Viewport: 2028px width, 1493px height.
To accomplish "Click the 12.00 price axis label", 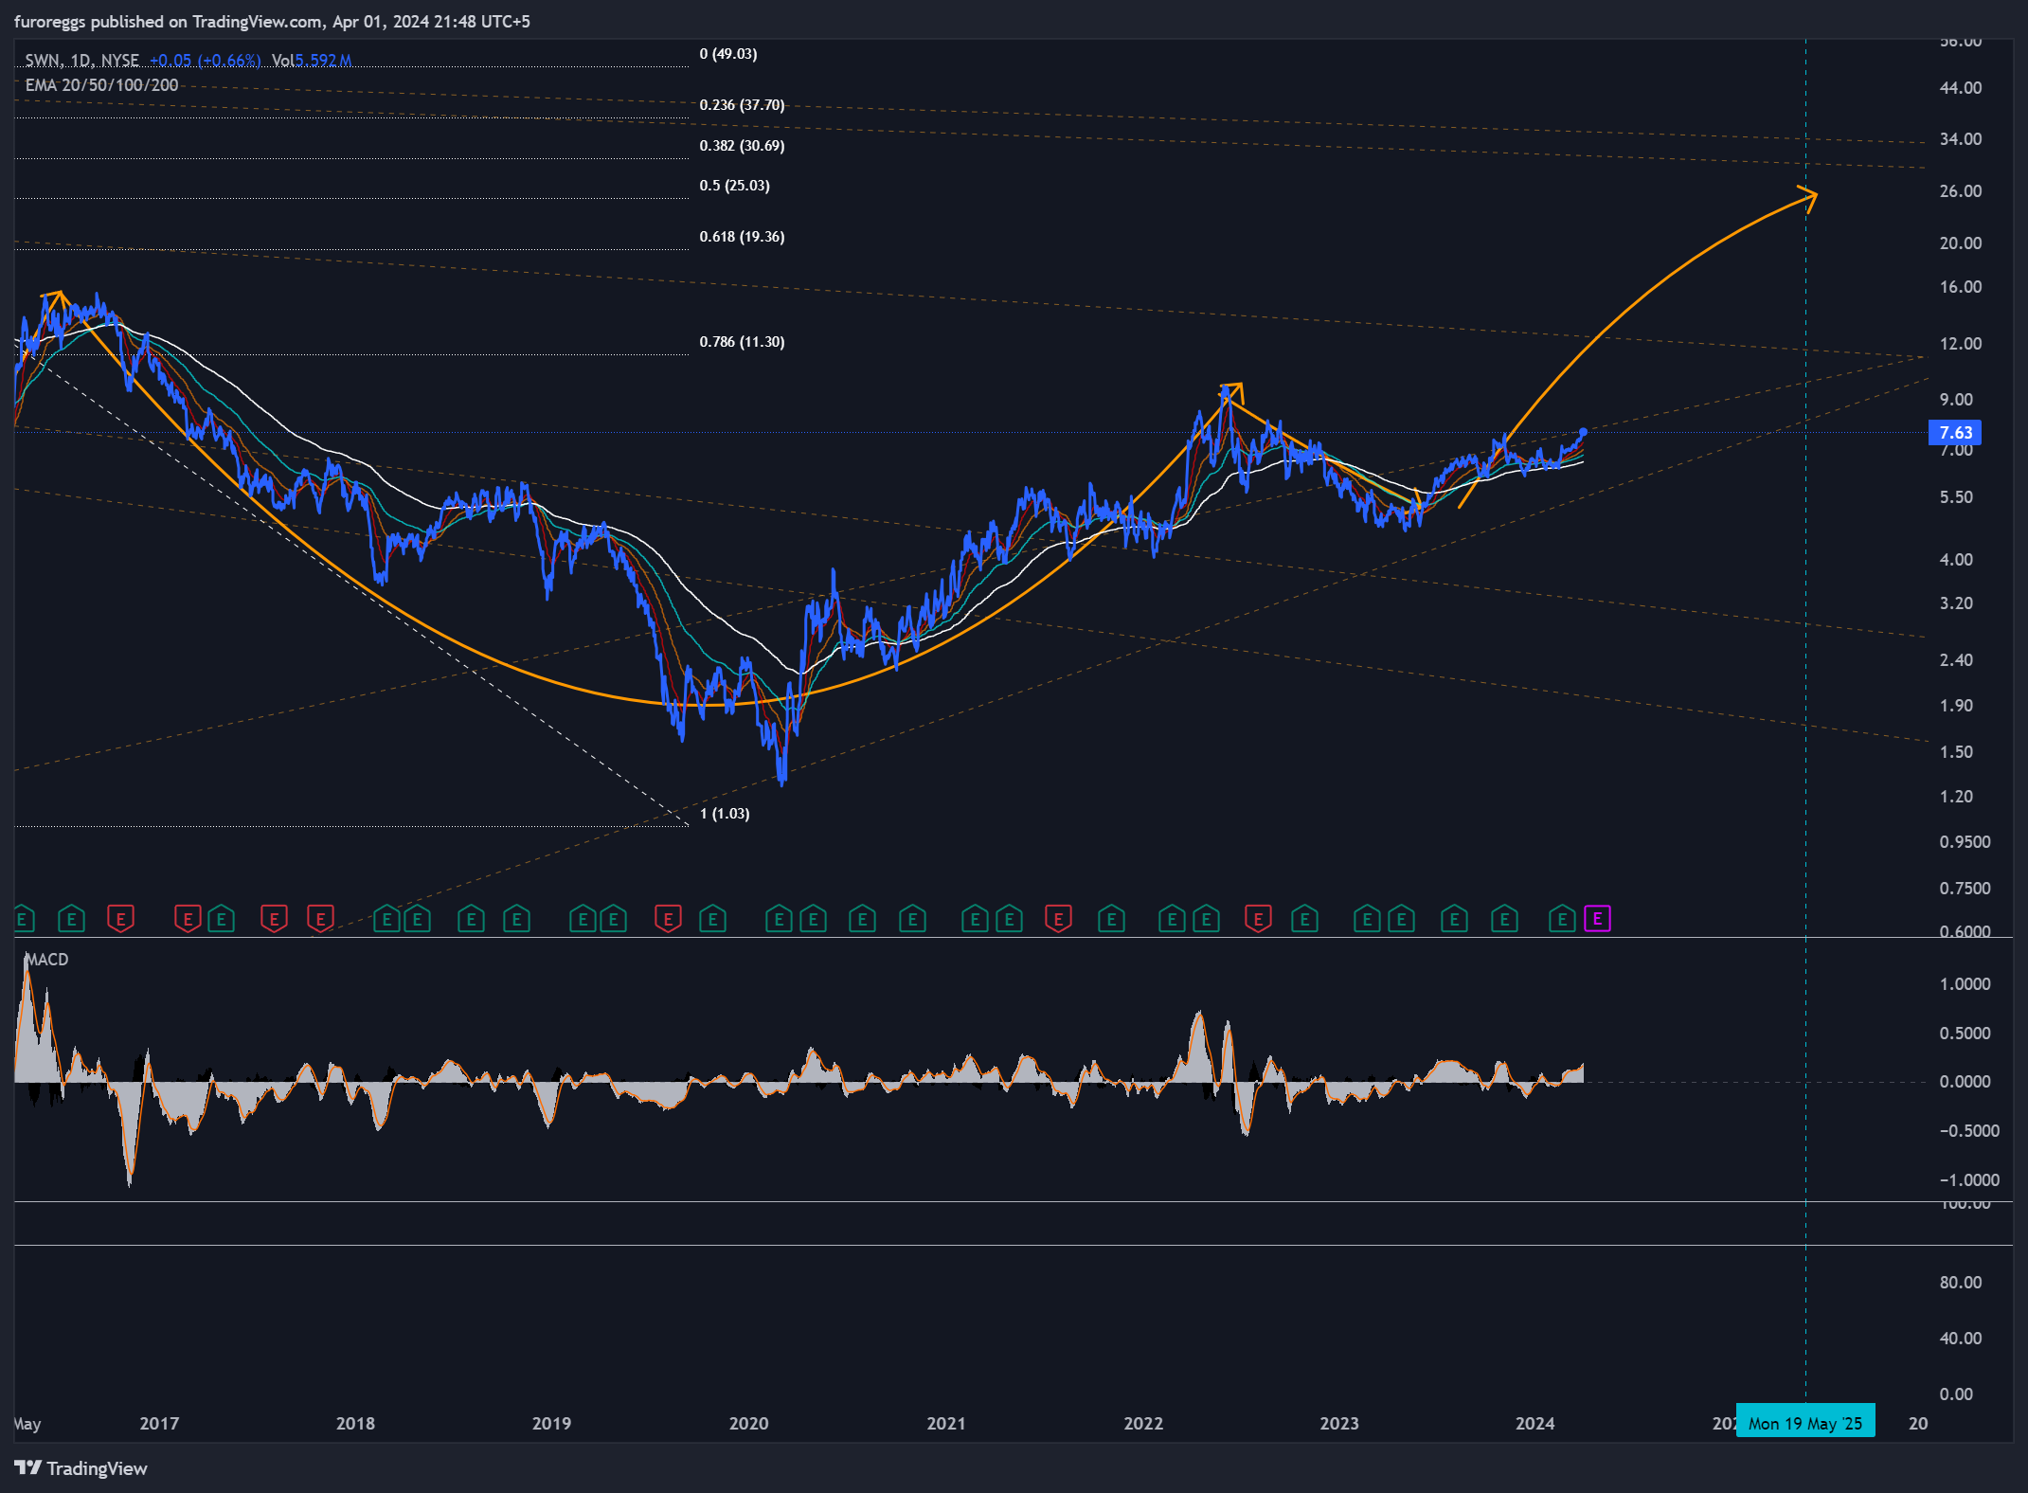I will pyautogui.click(x=1961, y=344).
